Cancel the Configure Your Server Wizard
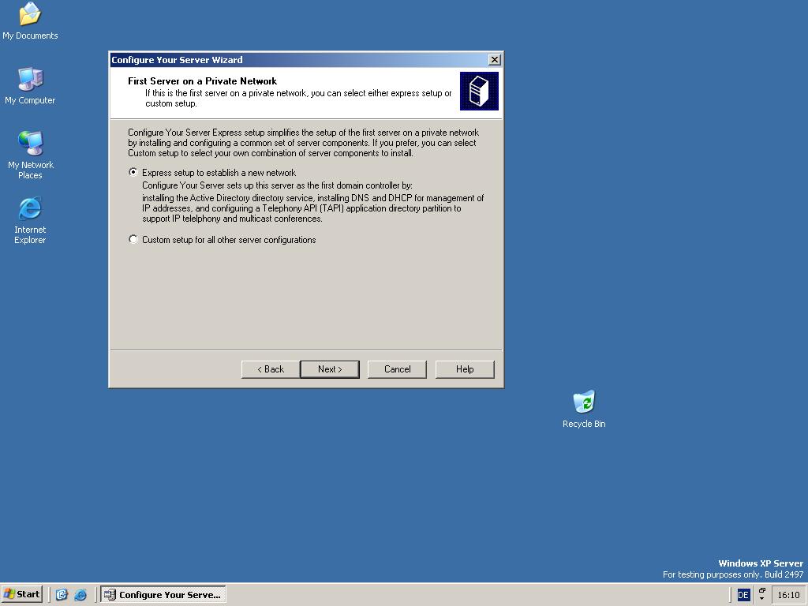Screen dimensions: 808x606 (397, 369)
